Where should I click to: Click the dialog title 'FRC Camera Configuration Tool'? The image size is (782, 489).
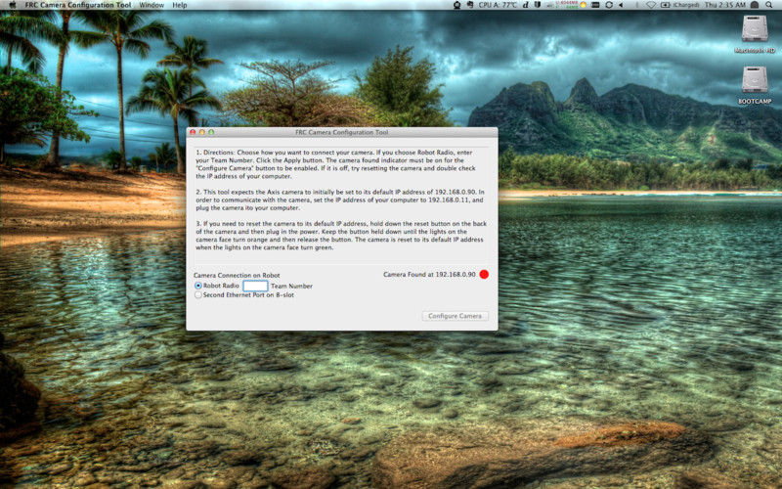click(341, 132)
